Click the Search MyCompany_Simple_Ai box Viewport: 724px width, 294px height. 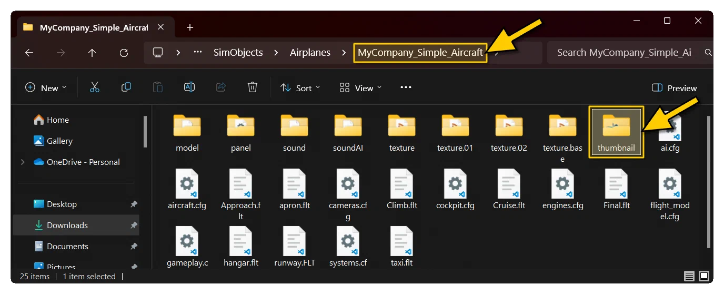click(630, 53)
